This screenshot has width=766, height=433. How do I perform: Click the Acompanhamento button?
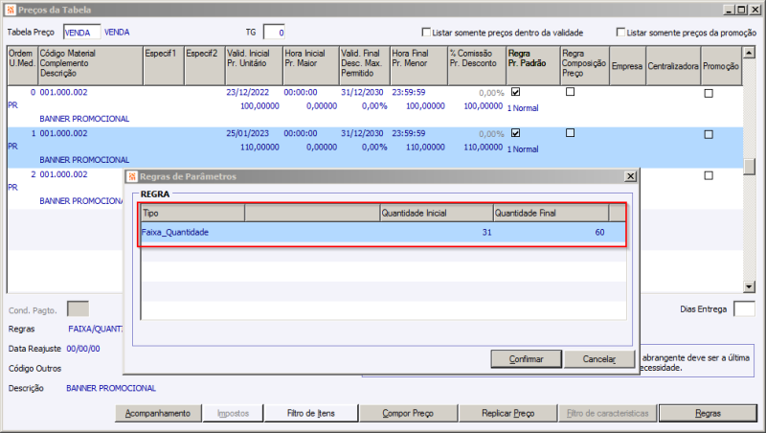(x=159, y=414)
